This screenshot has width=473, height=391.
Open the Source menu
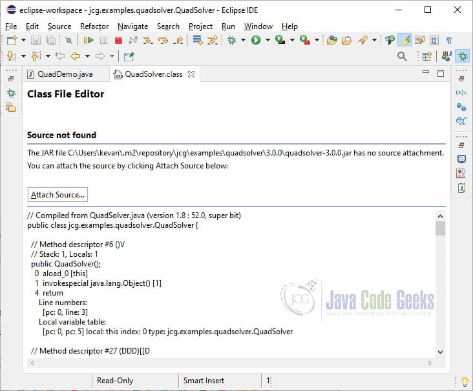pyautogui.click(x=59, y=26)
